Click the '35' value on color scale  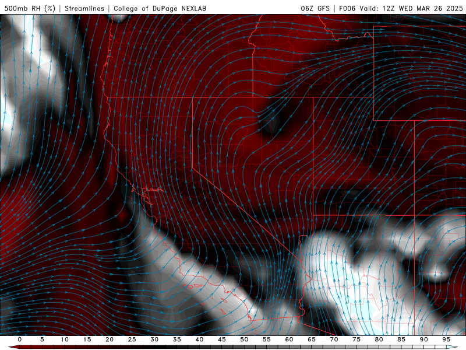point(177,339)
